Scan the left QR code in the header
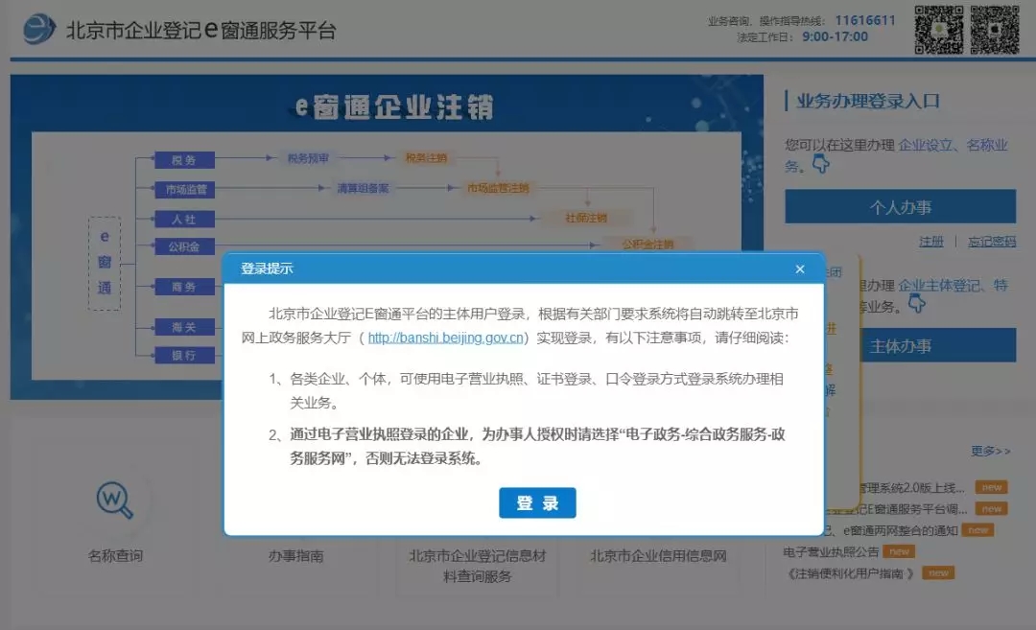 (945, 30)
